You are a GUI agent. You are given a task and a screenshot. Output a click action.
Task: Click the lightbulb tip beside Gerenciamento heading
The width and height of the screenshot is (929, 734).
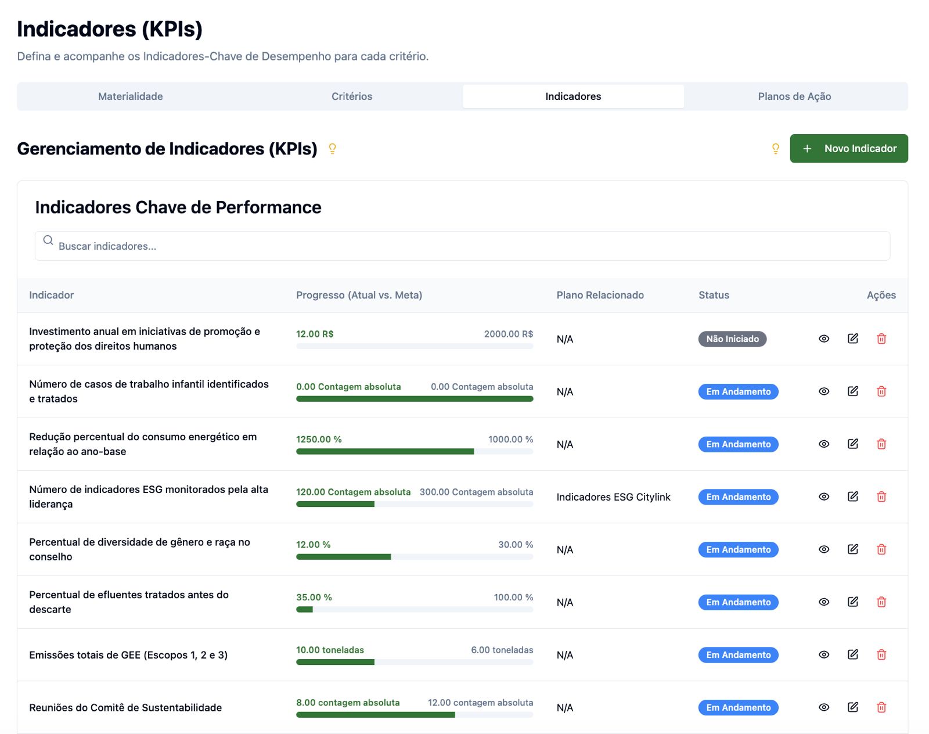(x=332, y=149)
